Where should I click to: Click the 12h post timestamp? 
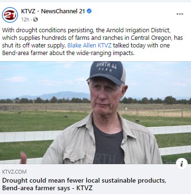25,19
